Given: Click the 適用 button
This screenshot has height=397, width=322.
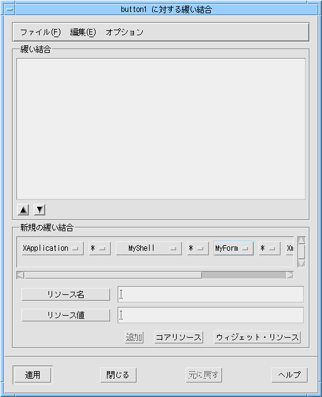Looking at the screenshot, I should pyautogui.click(x=33, y=375).
